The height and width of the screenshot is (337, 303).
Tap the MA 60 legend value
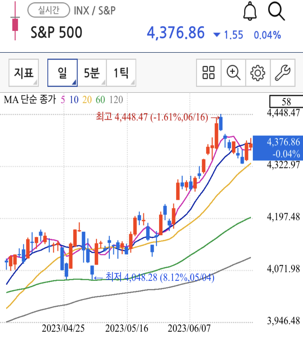(x=100, y=100)
